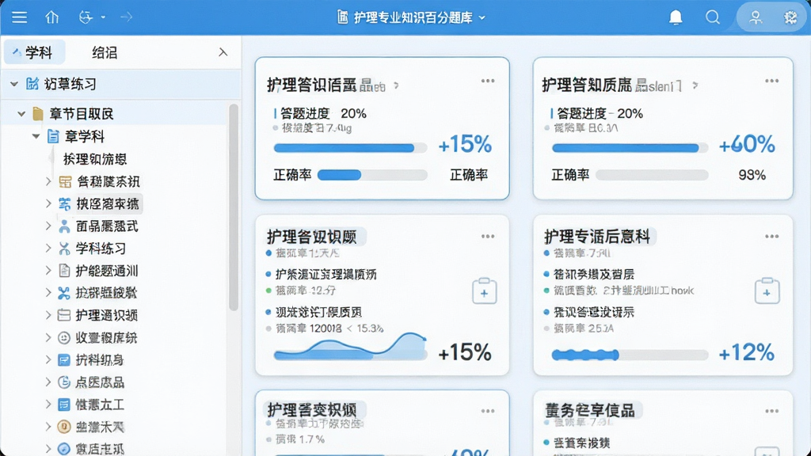Click the blue wave chart in the card
This screenshot has height=456, width=811.
pyautogui.click(x=350, y=346)
